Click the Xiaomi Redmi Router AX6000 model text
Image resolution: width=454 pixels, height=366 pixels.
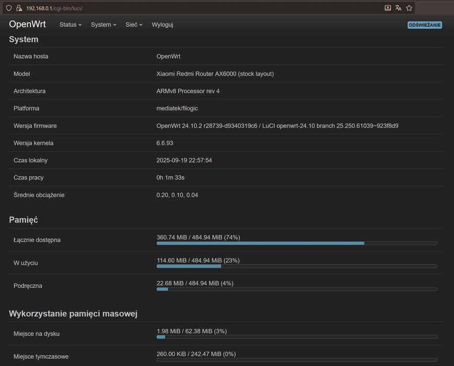coord(215,74)
